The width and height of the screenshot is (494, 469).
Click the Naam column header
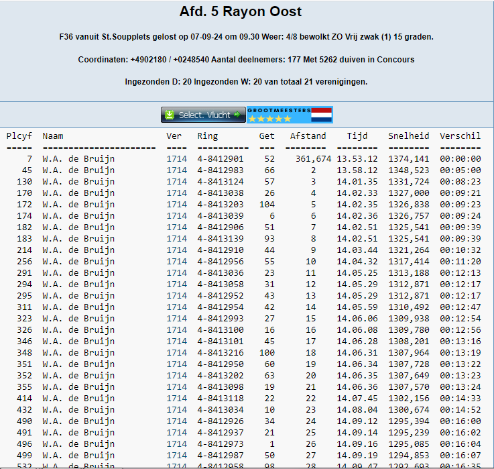(x=53, y=136)
